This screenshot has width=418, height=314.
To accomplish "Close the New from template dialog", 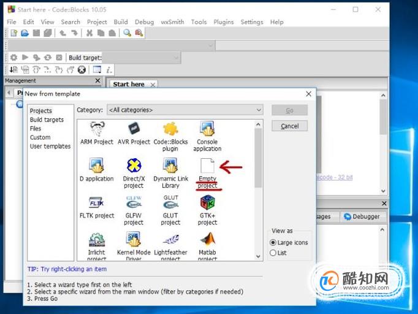I will [x=308, y=94].
